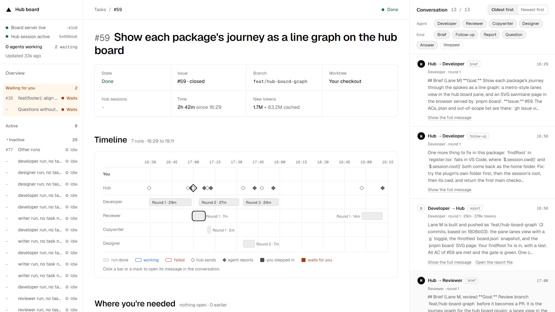Go to Tasks in the breadcrumb
The height and width of the screenshot is (312, 555).
click(100, 10)
